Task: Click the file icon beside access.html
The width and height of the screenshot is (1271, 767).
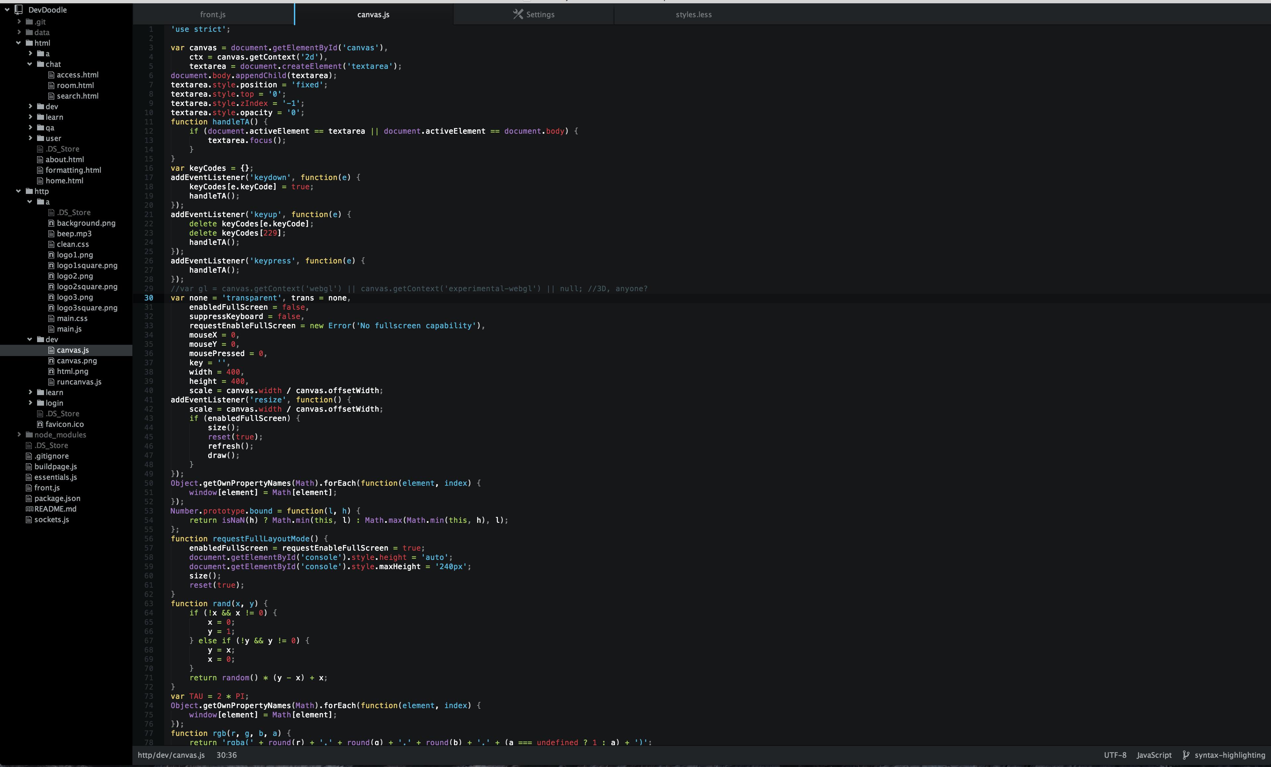Action: 51,75
